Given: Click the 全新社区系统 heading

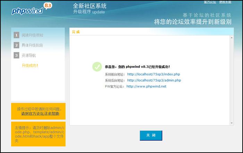Looking at the screenshot, I should click(x=90, y=6).
